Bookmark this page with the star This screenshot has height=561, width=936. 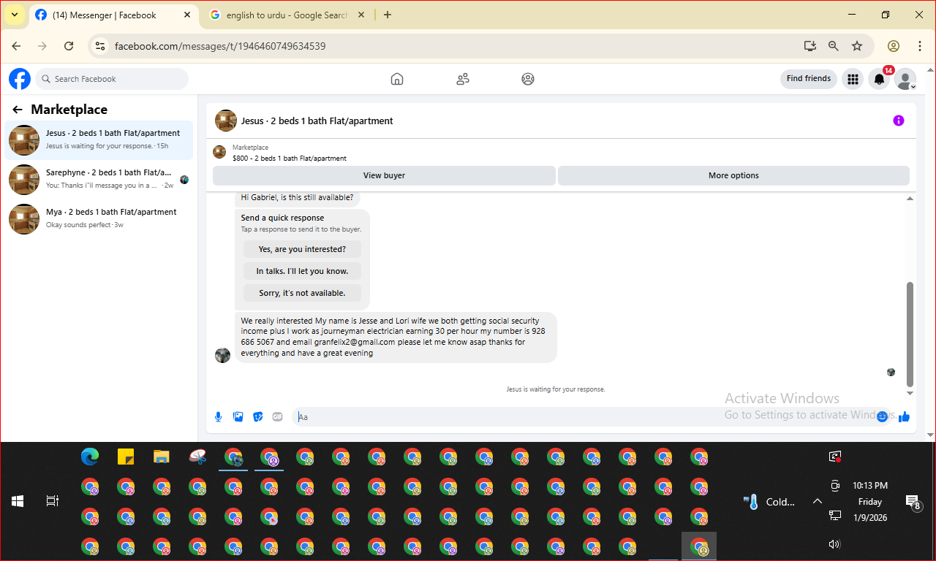[857, 46]
